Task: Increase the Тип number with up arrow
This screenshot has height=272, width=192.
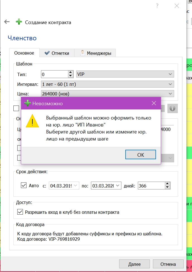Action: coord(70,72)
